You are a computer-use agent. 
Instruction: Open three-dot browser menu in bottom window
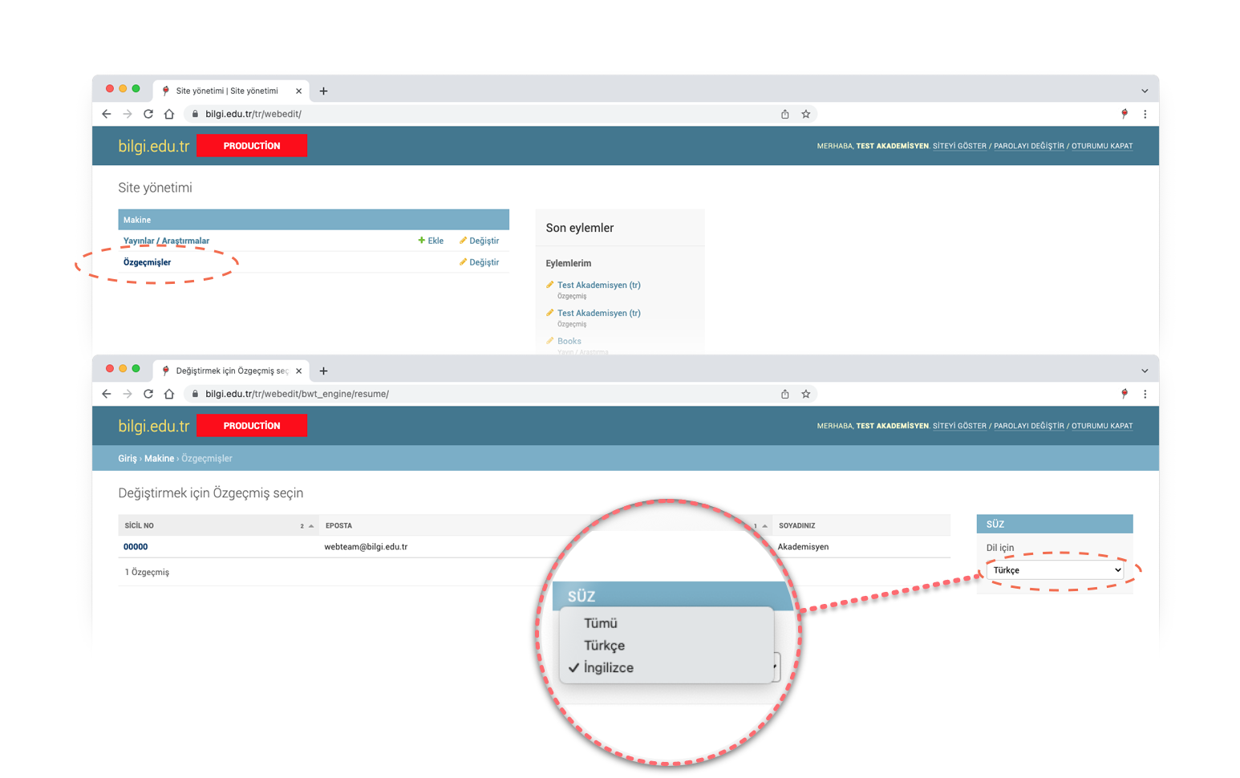point(1145,394)
